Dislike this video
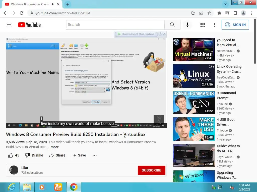The height and width of the screenshot is (192, 257). pos(34,155)
